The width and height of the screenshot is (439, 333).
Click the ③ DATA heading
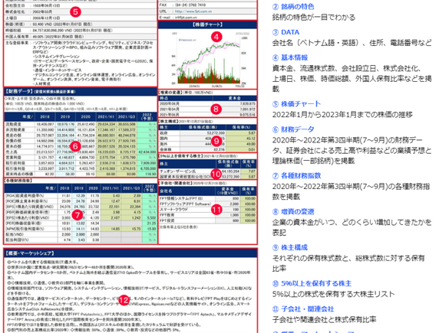point(286,32)
